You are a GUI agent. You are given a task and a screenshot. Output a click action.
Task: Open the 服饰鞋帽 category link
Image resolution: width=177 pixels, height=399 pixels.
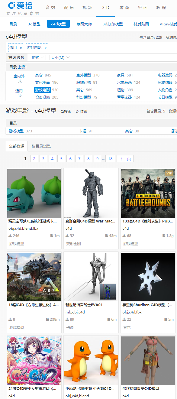pyautogui.click(x=84, y=82)
